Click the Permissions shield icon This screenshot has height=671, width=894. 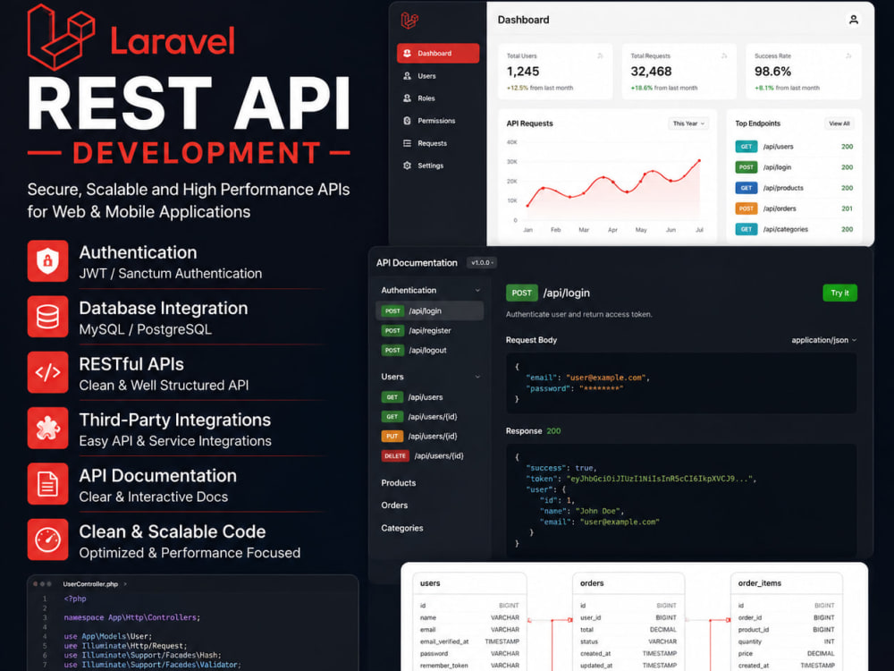click(x=407, y=121)
